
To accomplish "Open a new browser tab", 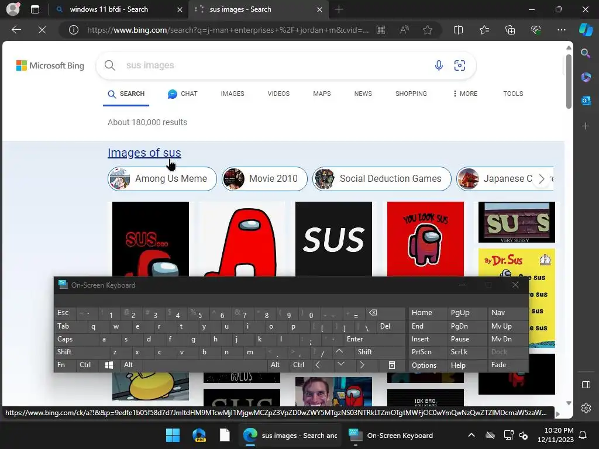I will coord(339,9).
